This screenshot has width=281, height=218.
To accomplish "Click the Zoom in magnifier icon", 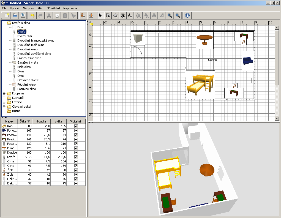I will pos(170,16).
